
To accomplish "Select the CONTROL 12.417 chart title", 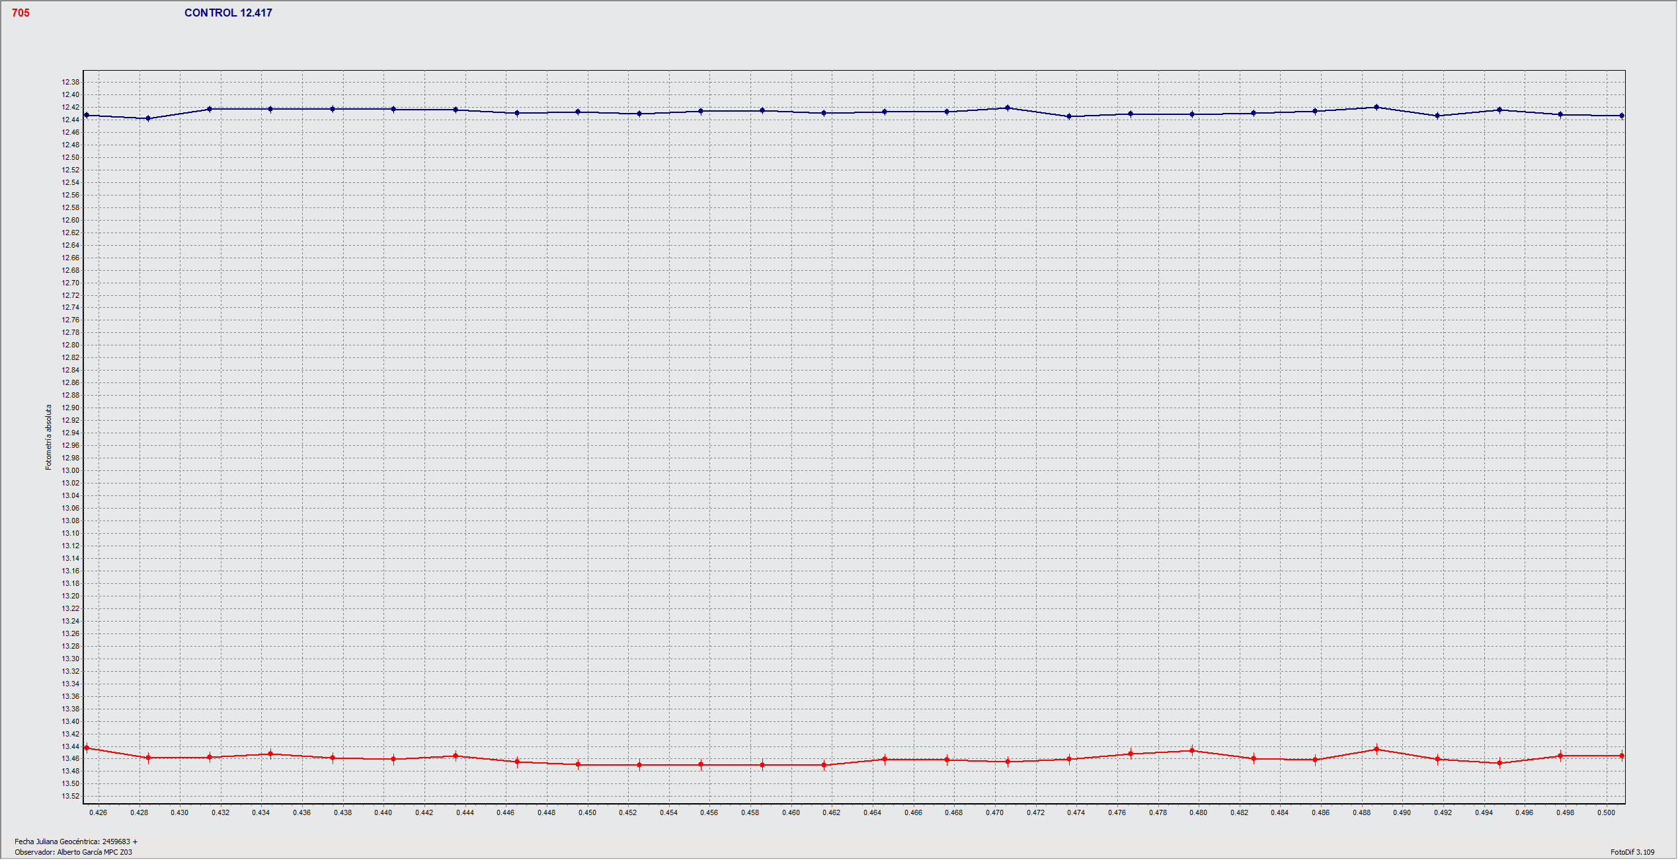I will tap(228, 12).
